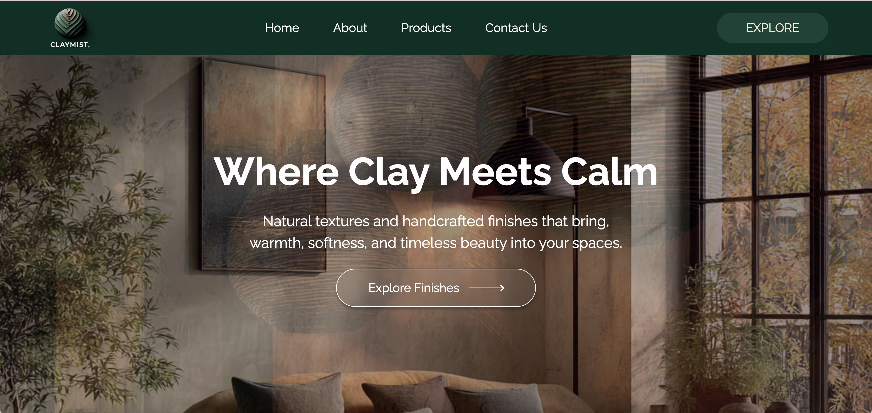The height and width of the screenshot is (413, 872).
Task: Click the Explore Finishes button label
Action: click(414, 288)
